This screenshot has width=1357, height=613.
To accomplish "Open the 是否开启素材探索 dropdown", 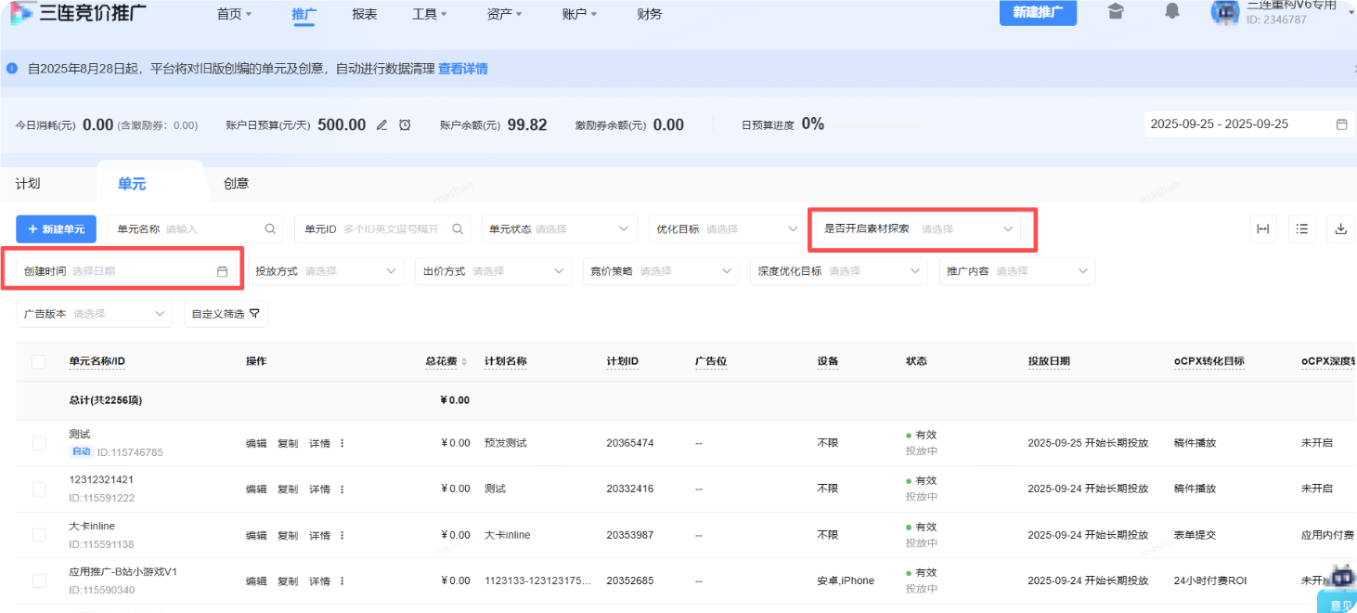I will coord(918,228).
